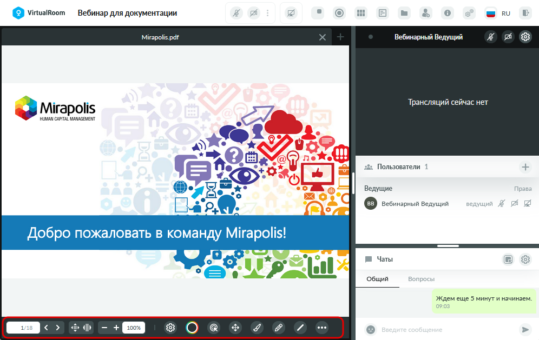This screenshot has width=539, height=340.
Task: Toggle screen sharing in the top bar
Action: click(291, 13)
